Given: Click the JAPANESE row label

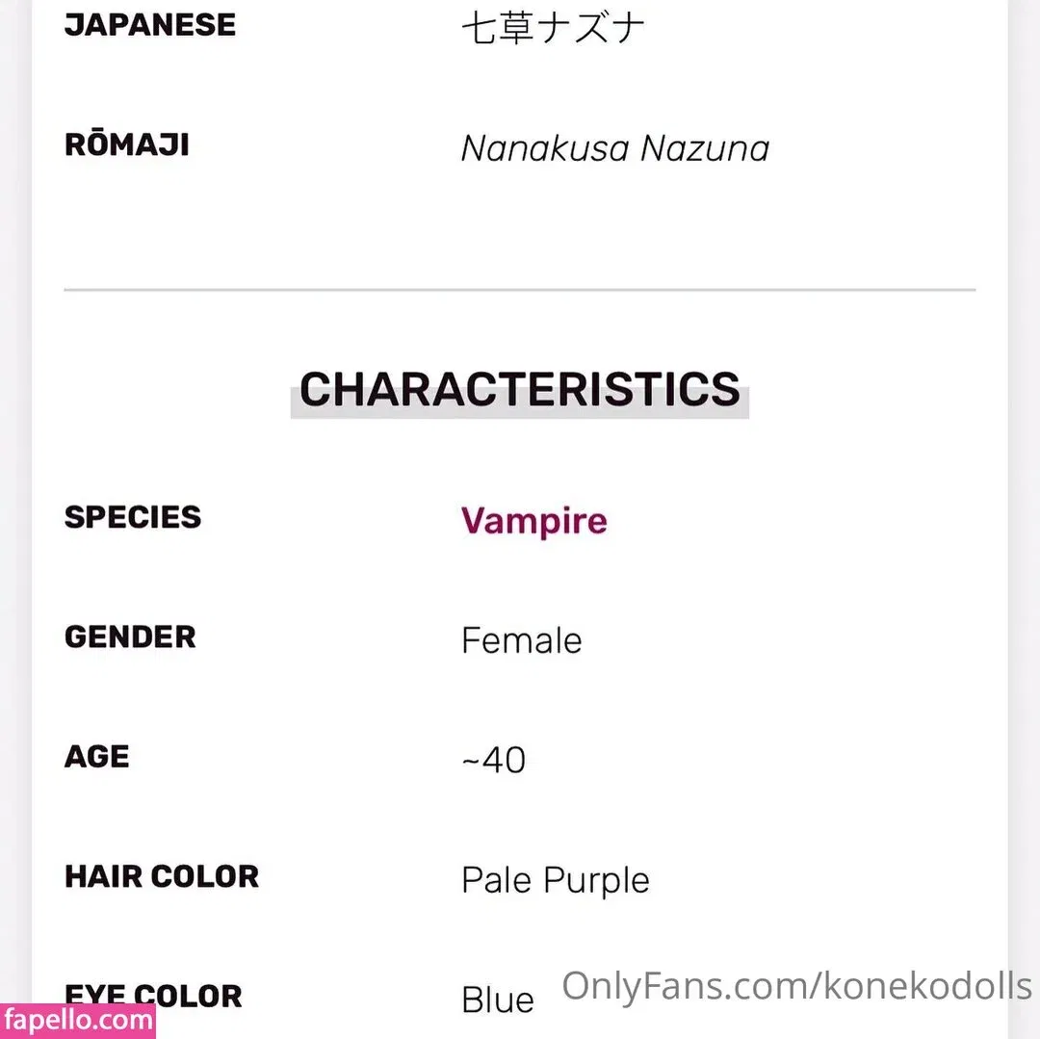Looking at the screenshot, I should (149, 25).
